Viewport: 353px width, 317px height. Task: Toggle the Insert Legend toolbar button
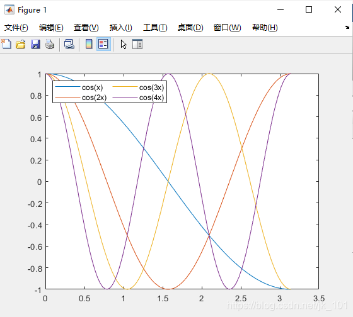(103, 44)
